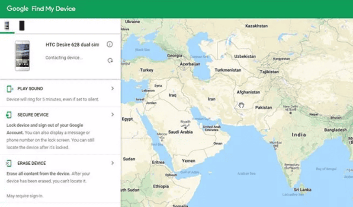Choose PLAY SOUND action

(x=30, y=89)
